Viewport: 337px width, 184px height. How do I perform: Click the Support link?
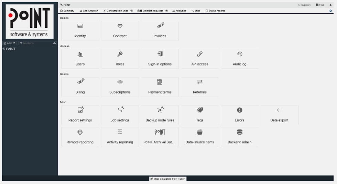click(304, 5)
